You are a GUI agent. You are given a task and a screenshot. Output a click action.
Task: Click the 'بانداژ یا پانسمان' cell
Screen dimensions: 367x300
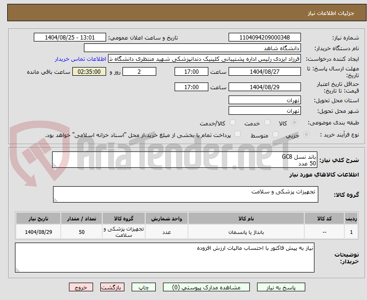(246, 232)
